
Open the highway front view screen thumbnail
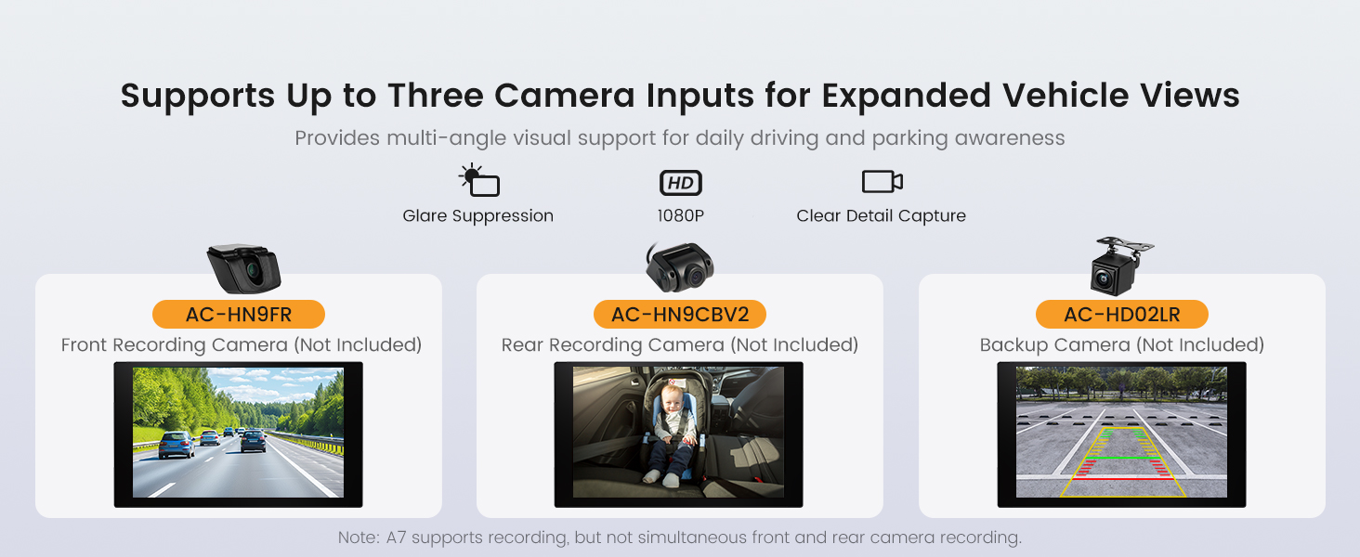pos(239,434)
